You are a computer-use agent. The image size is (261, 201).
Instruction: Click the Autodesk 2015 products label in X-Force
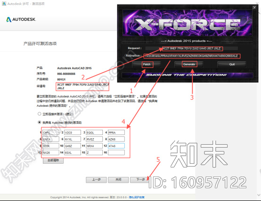tap(187, 41)
